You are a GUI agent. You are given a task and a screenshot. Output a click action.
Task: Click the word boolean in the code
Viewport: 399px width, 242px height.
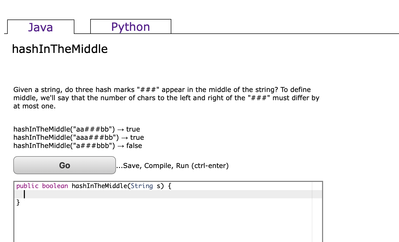[55, 186]
